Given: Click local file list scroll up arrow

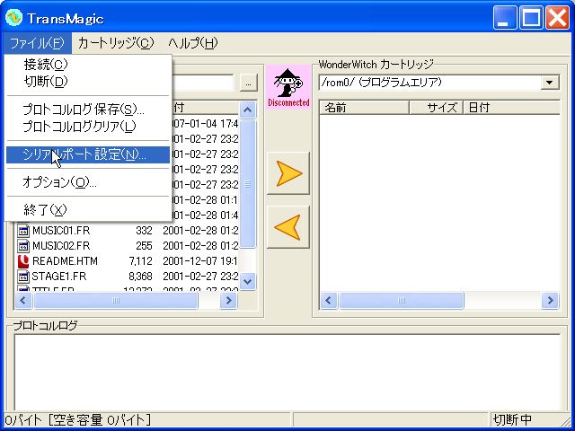Looking at the screenshot, I should pos(248,110).
